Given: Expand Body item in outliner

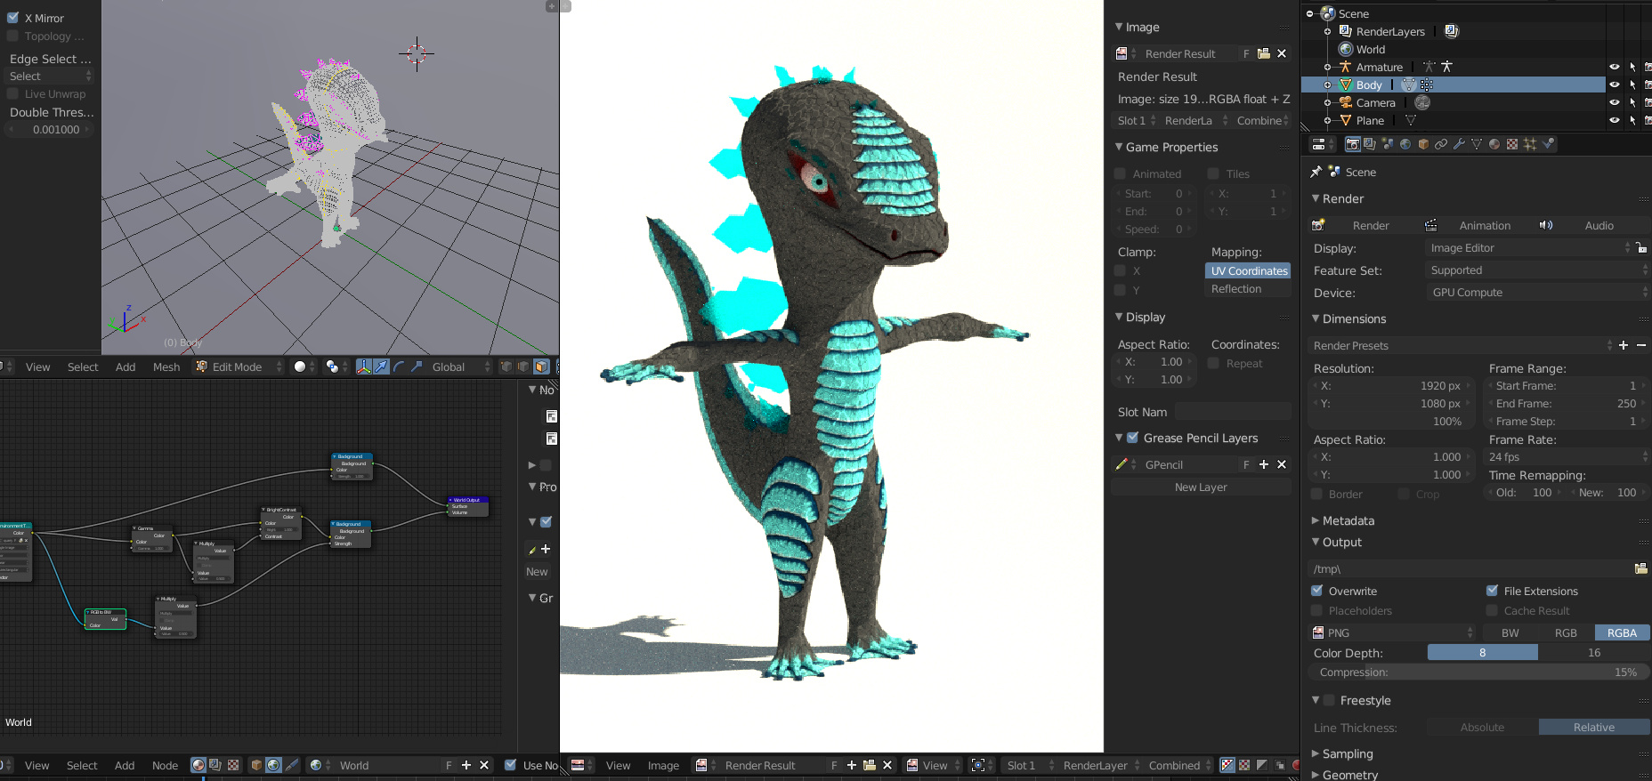Looking at the screenshot, I should (1327, 85).
